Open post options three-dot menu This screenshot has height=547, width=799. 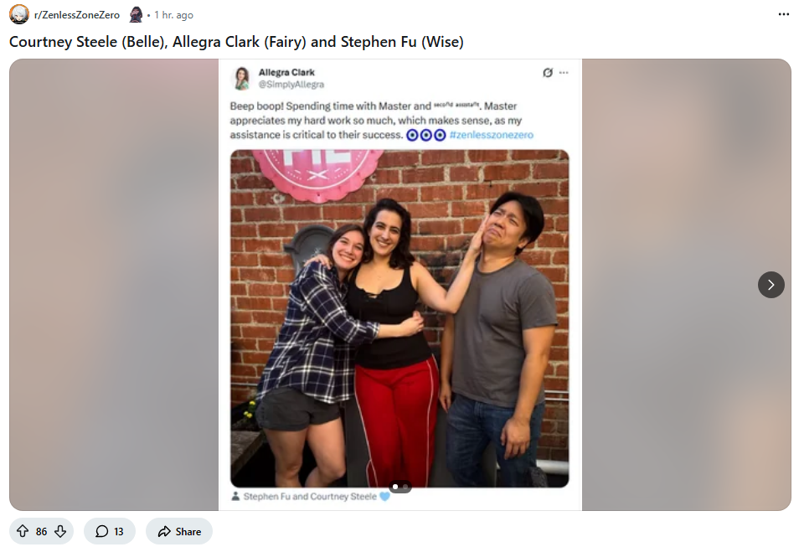[x=783, y=14]
